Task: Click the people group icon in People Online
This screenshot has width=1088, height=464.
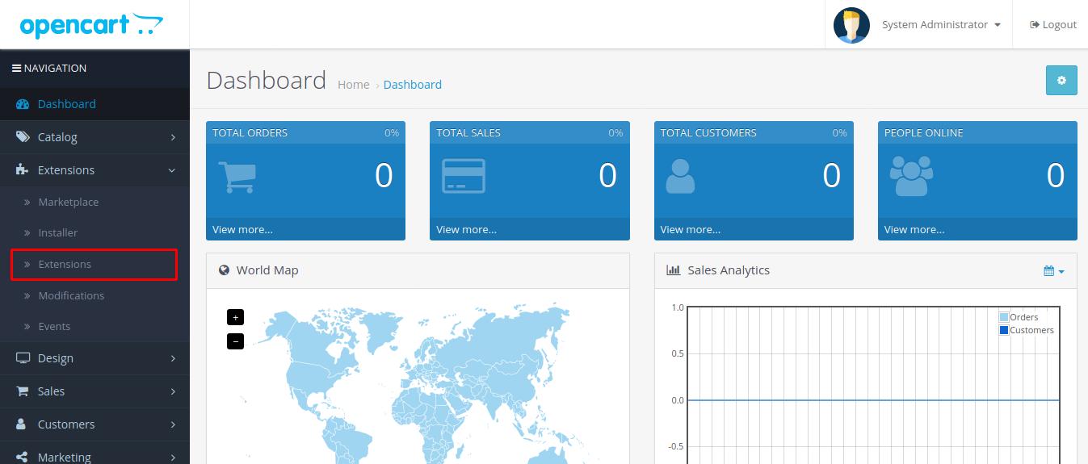Action: [910, 176]
